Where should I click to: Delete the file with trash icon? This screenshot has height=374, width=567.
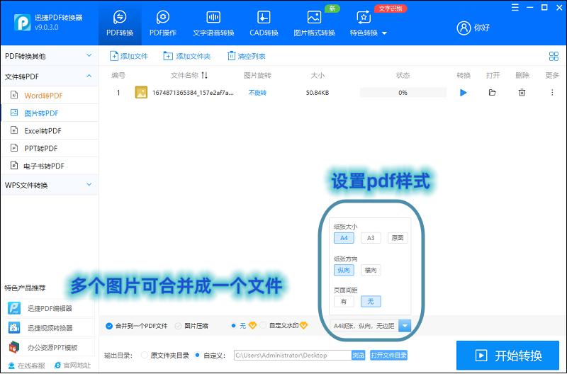(x=522, y=93)
